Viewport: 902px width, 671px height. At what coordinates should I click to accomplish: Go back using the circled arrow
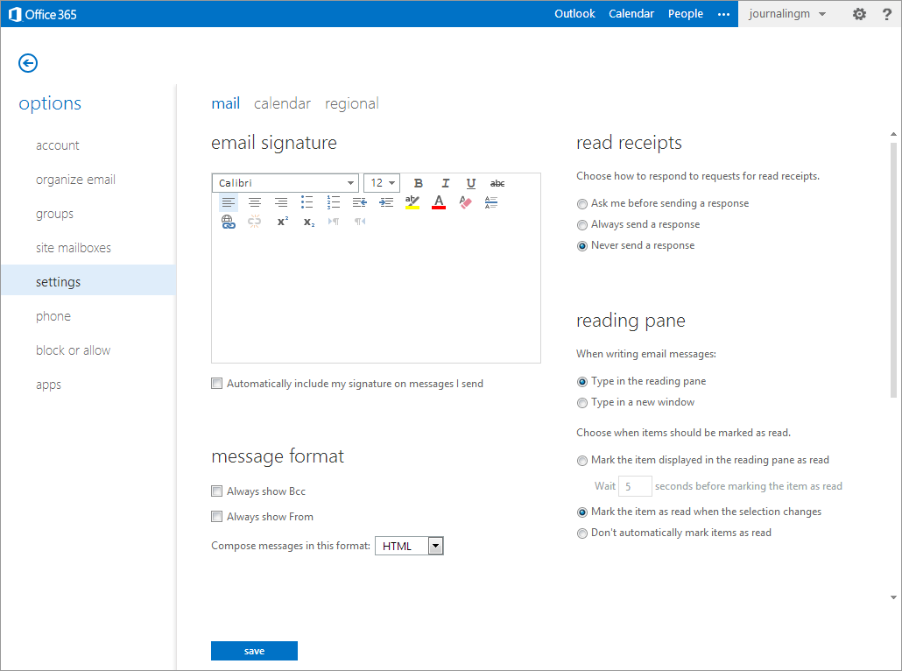click(x=28, y=63)
